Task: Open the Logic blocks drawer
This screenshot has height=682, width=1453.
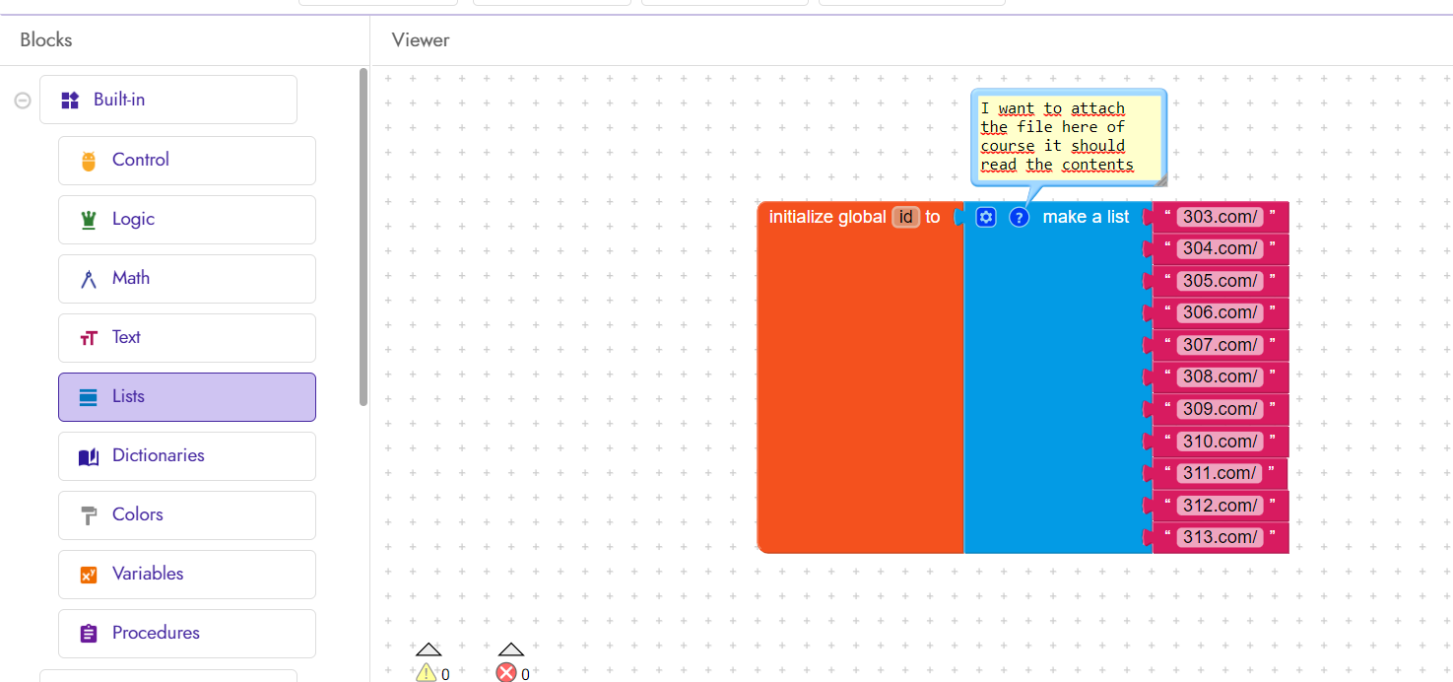Action: [187, 219]
